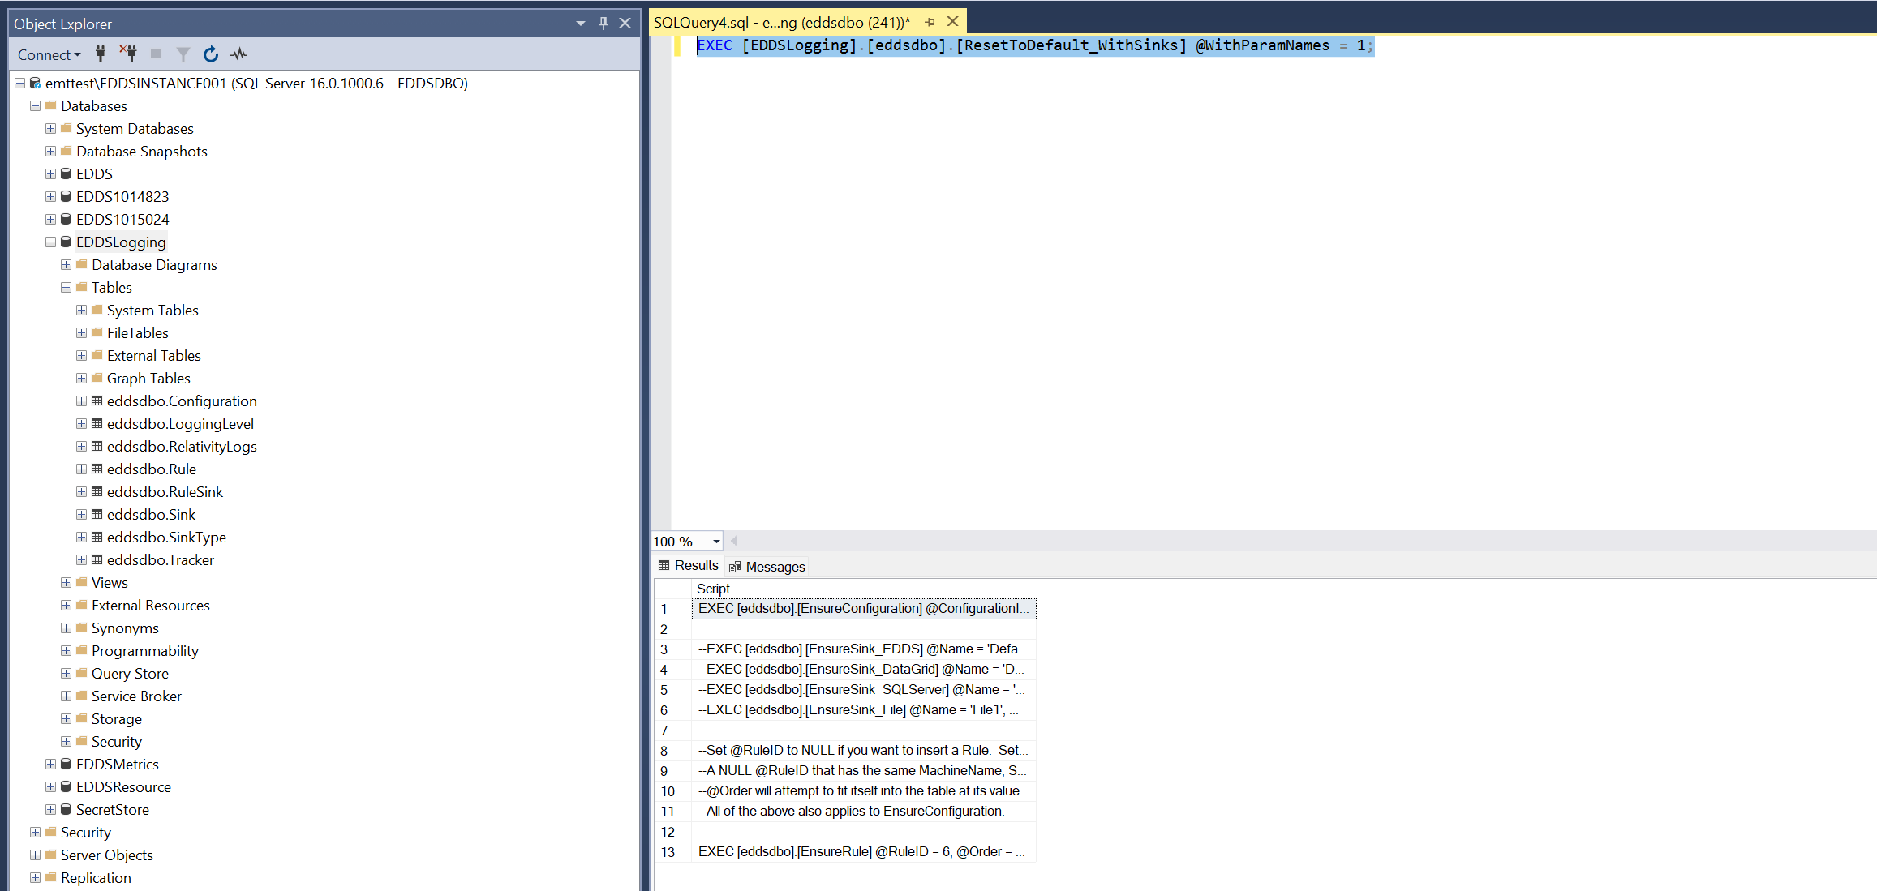Image resolution: width=1877 pixels, height=891 pixels.
Task: Select the eddsdbo.RuleSink table
Action: click(x=165, y=492)
